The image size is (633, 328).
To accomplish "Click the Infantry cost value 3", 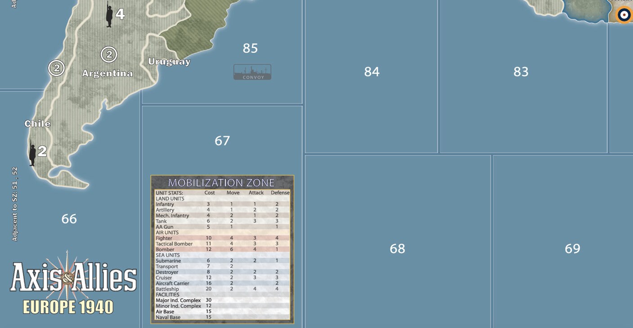I will pyautogui.click(x=208, y=204).
